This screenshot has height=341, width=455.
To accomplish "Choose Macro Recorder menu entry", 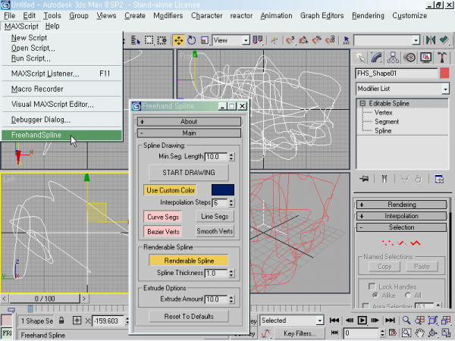I will pyautogui.click(x=62, y=89).
